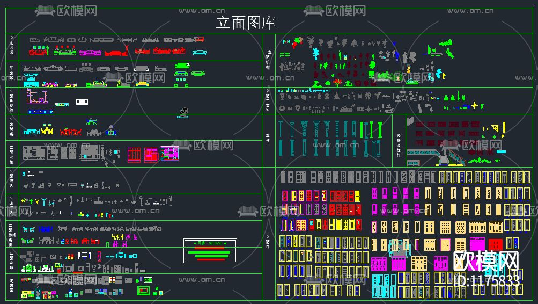The width and height of the screenshot is (538, 304).
Task: Pick bright green bed topping the bed row
Action: (x=182, y=66)
